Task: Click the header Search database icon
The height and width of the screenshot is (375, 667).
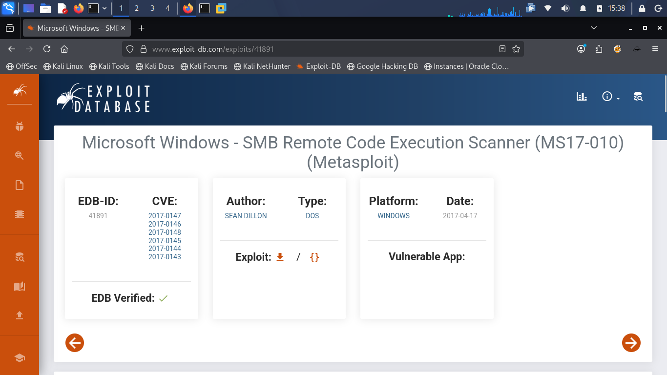Action: point(638,96)
